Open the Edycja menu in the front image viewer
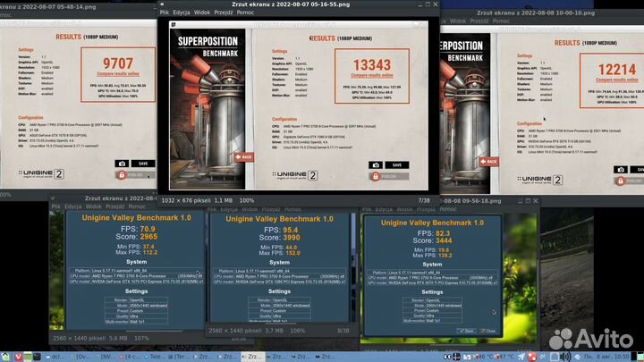Viewport: 644px width, 362px height. (181, 13)
